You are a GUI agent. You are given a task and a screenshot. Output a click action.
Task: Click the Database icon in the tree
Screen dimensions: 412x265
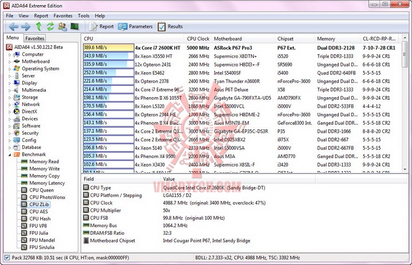[17, 147]
